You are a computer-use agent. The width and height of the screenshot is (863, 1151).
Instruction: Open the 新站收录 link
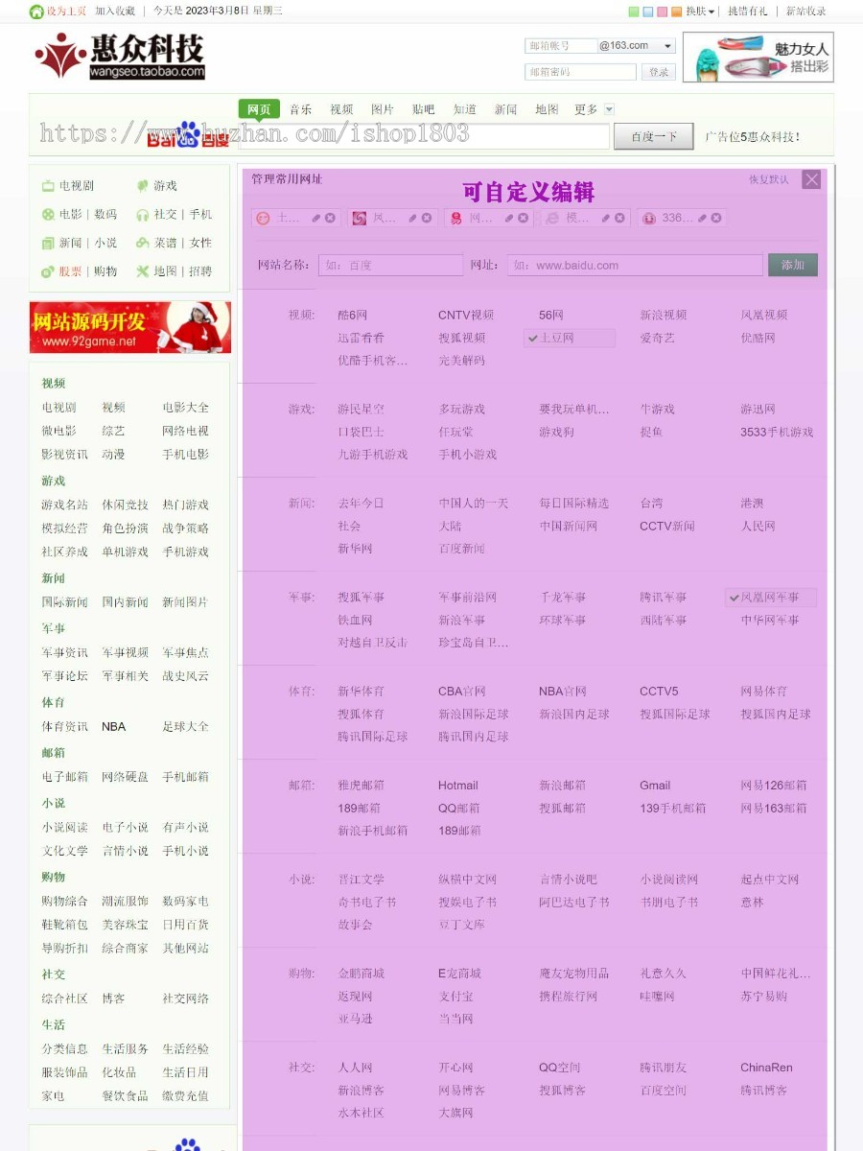806,12
